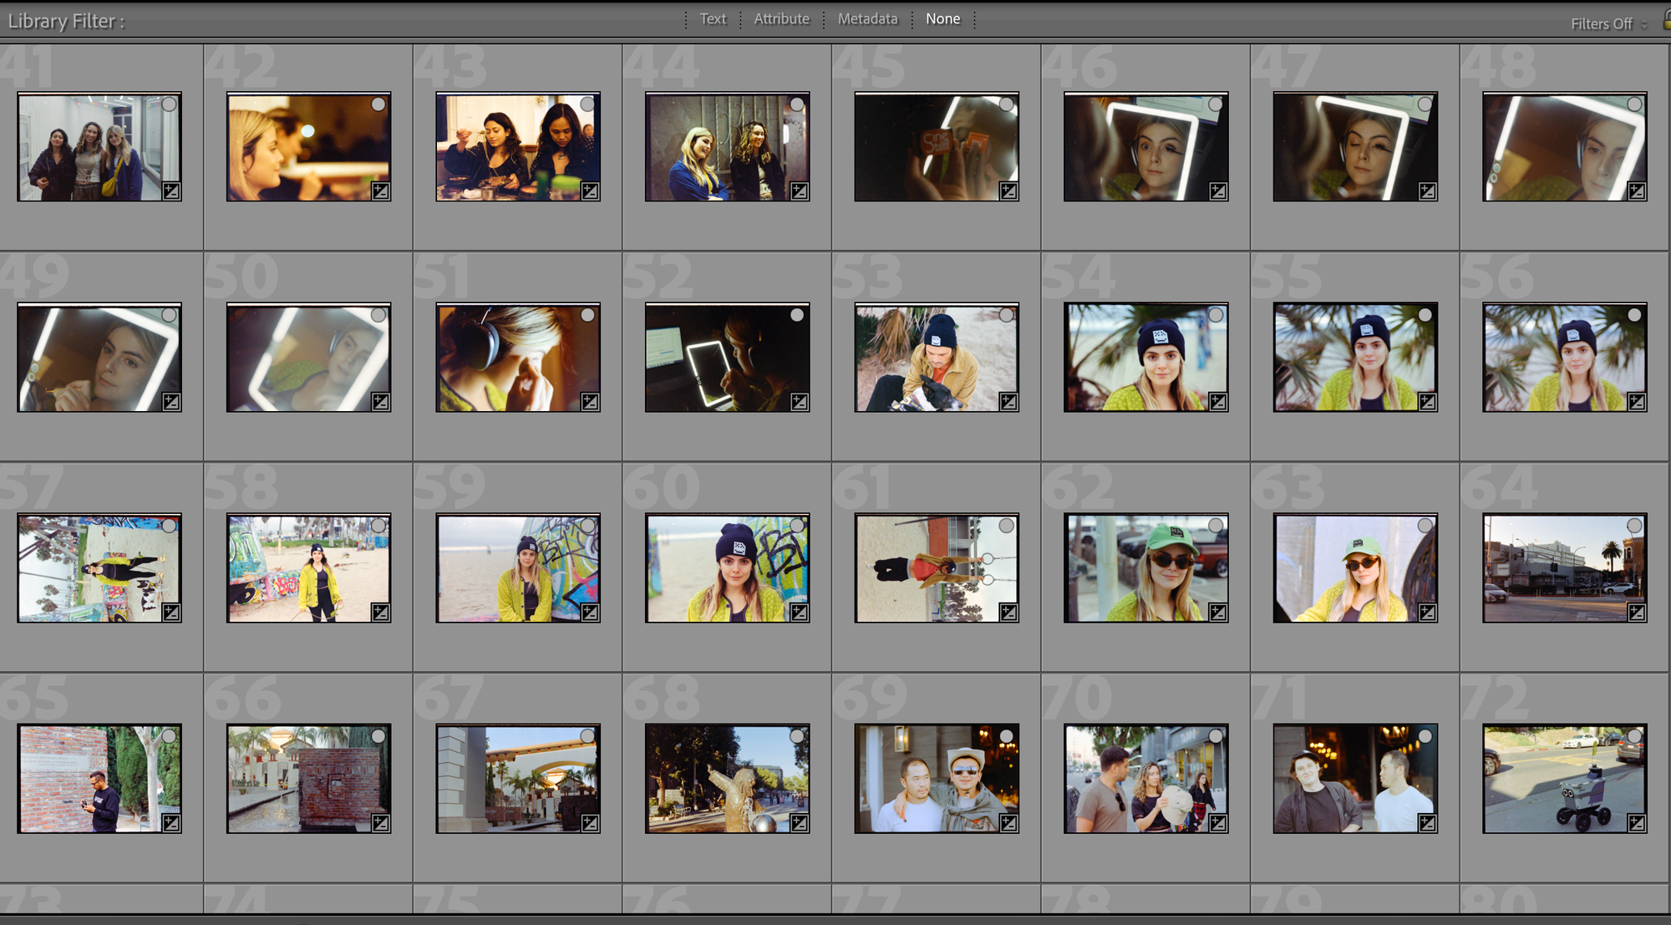The width and height of the screenshot is (1671, 925).
Task: Toggle quick collection circle on photo 42
Action: [378, 104]
